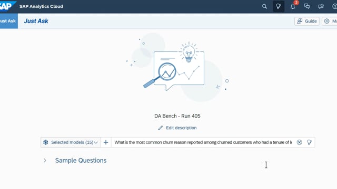337x189 pixels.
Task: Open the Just Ask lightbulb icon in the header
Action: 279,6
